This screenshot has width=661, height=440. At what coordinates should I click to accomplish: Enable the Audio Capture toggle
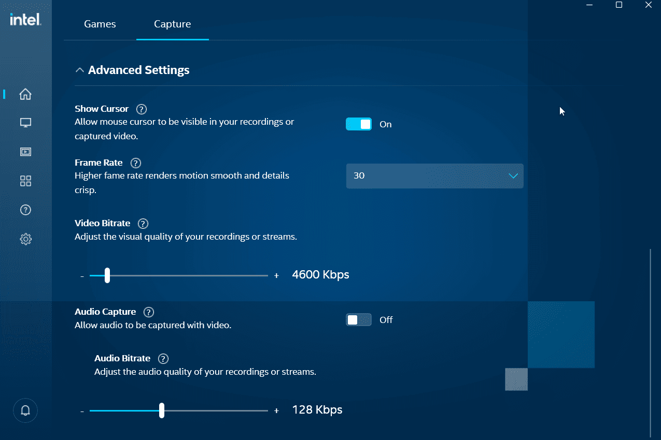[358, 319]
